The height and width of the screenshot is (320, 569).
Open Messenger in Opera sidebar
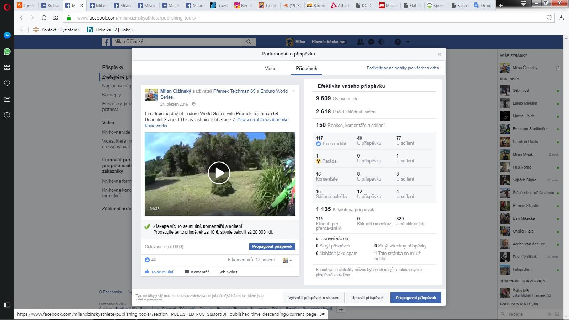[7, 35]
